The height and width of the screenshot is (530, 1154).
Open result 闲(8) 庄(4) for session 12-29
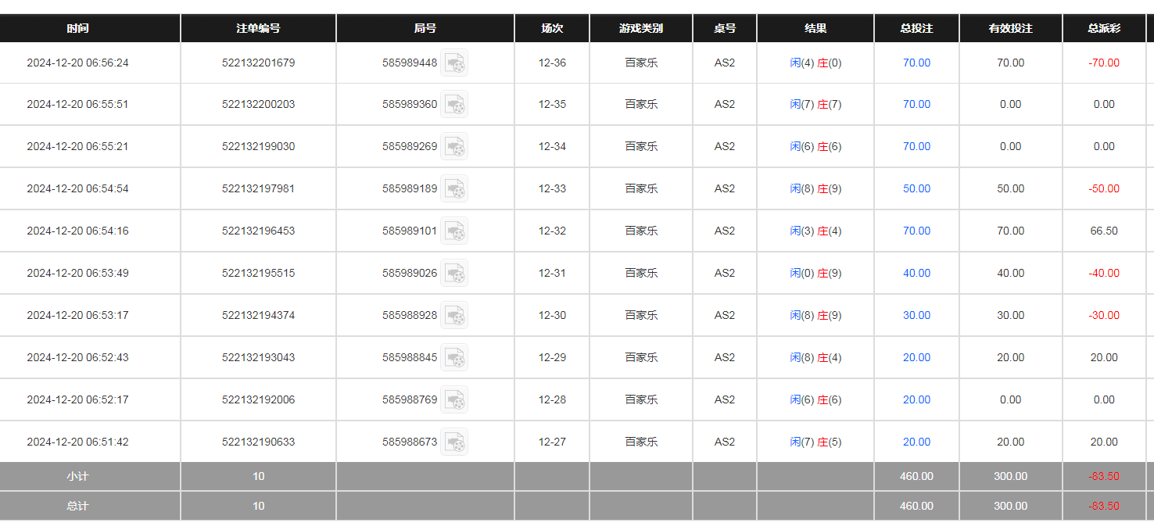815,357
